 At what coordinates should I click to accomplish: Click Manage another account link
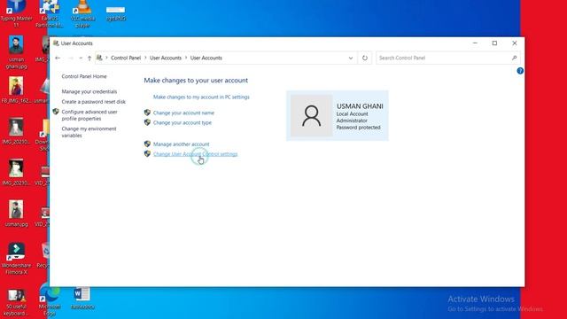[x=181, y=144]
